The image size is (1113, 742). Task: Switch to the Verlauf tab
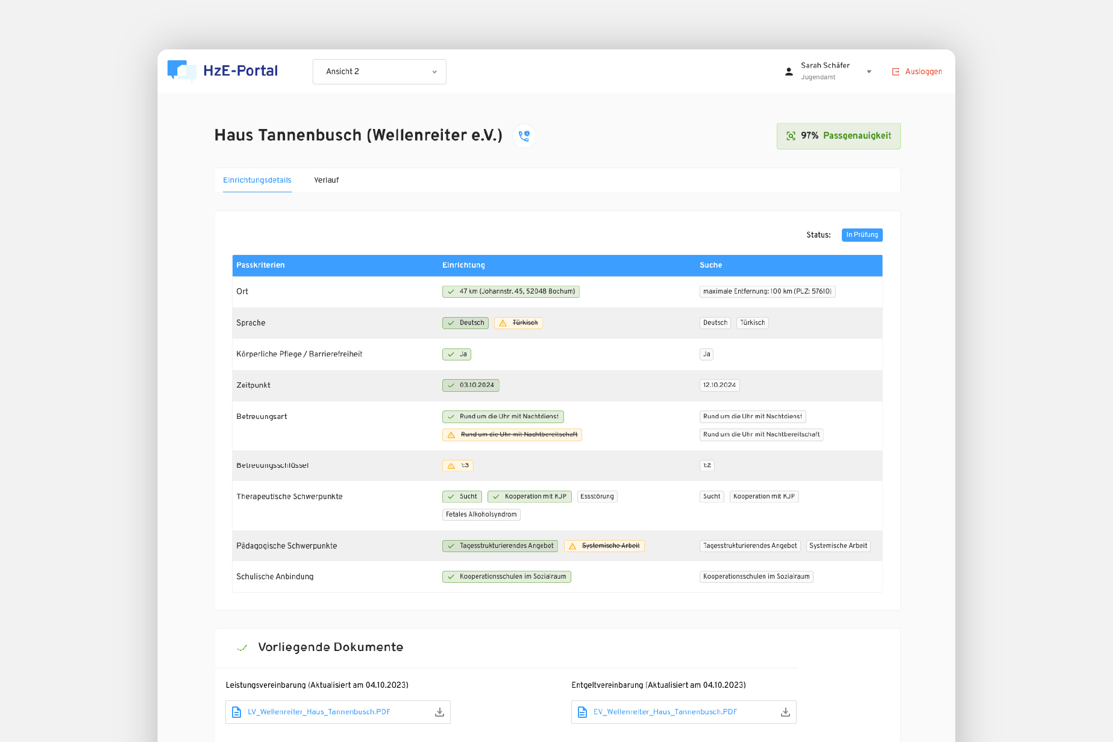(327, 180)
